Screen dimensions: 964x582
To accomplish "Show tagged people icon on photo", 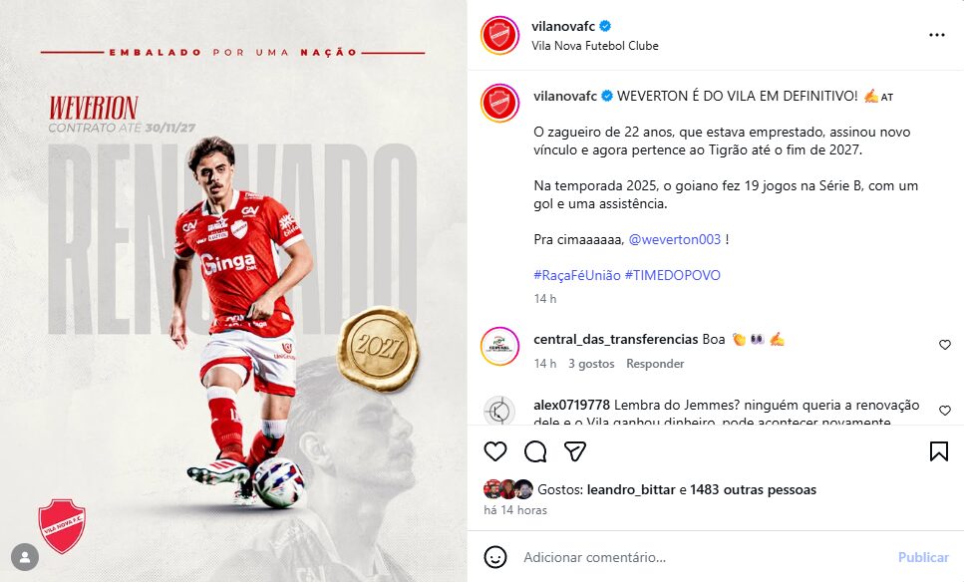I will point(25,557).
